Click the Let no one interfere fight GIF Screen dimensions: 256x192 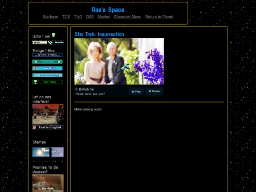point(48,114)
